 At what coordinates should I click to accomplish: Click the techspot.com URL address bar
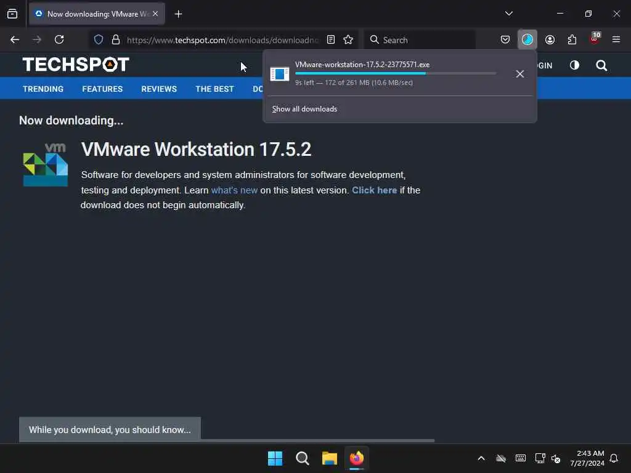[222, 40]
